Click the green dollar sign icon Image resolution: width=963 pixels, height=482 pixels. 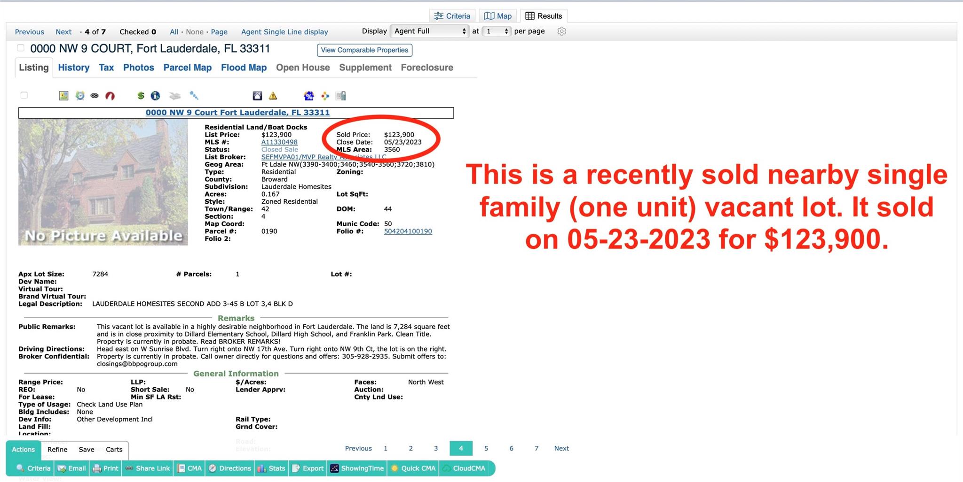[x=141, y=96]
